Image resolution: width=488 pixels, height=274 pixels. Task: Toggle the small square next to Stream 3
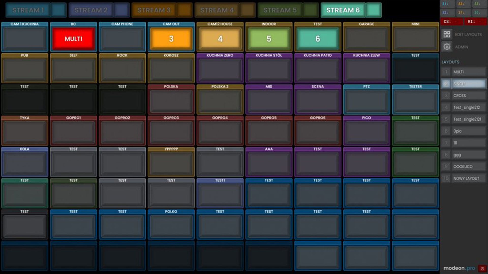(185, 10)
